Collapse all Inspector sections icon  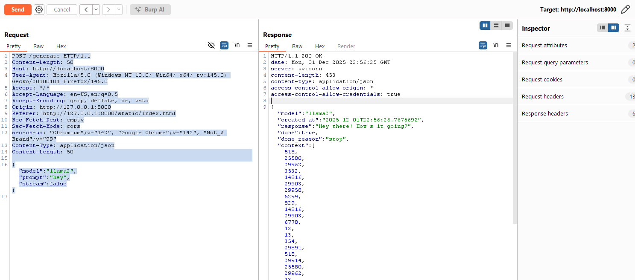pyautogui.click(x=627, y=28)
